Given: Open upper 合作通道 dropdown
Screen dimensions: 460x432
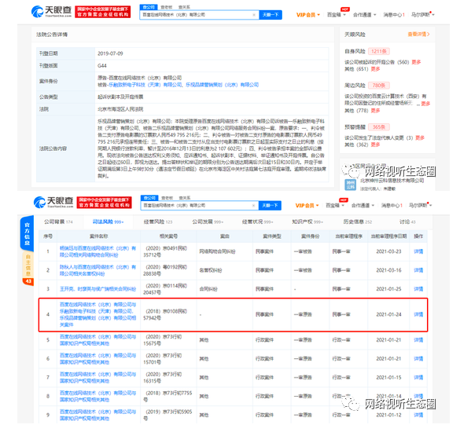Looking at the screenshot, I should click(x=364, y=15).
